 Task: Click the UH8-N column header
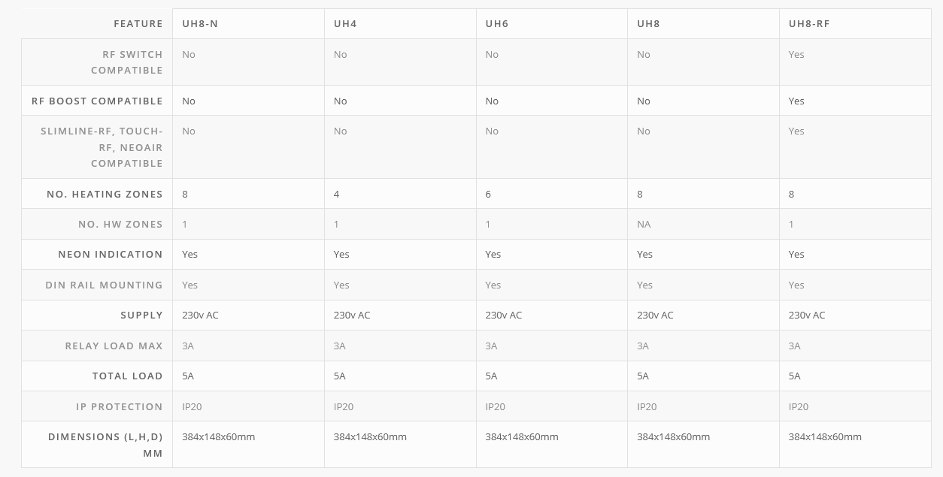pos(200,24)
